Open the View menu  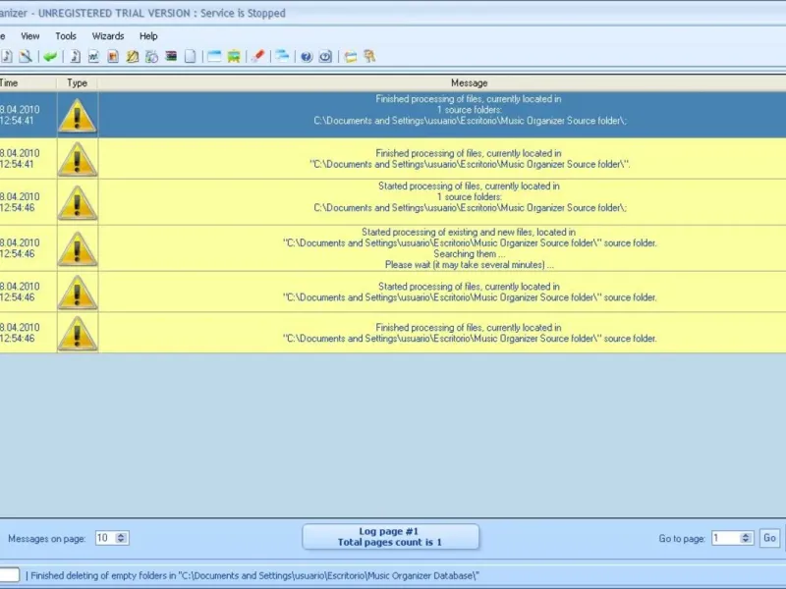30,36
